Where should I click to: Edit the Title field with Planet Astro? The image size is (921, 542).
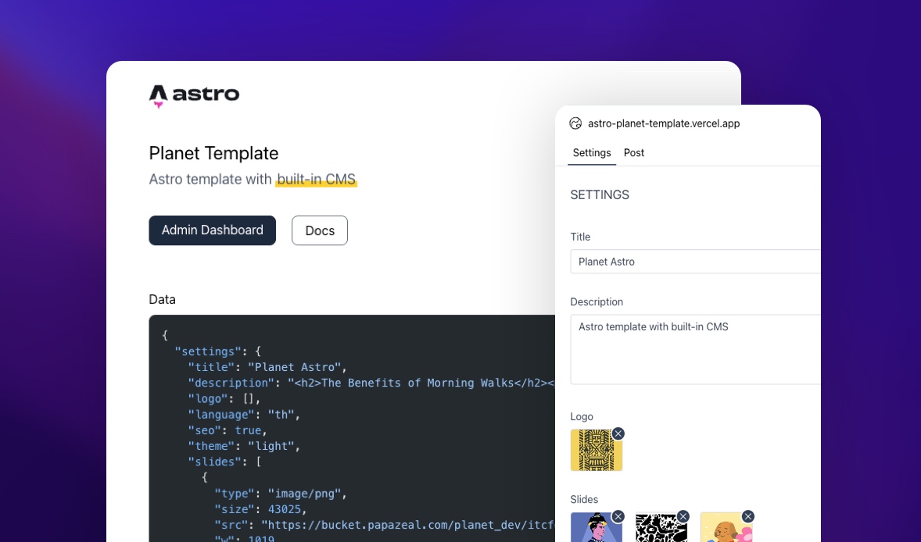[696, 262]
